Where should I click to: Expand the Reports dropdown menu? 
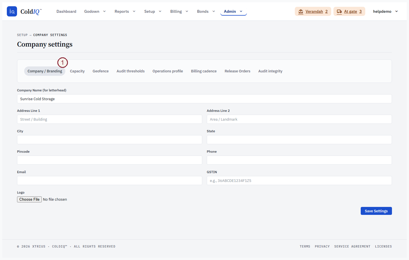(125, 11)
